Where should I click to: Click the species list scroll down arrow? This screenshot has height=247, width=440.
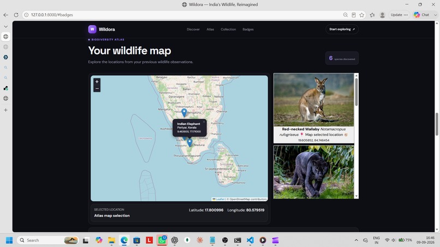pos(356,196)
